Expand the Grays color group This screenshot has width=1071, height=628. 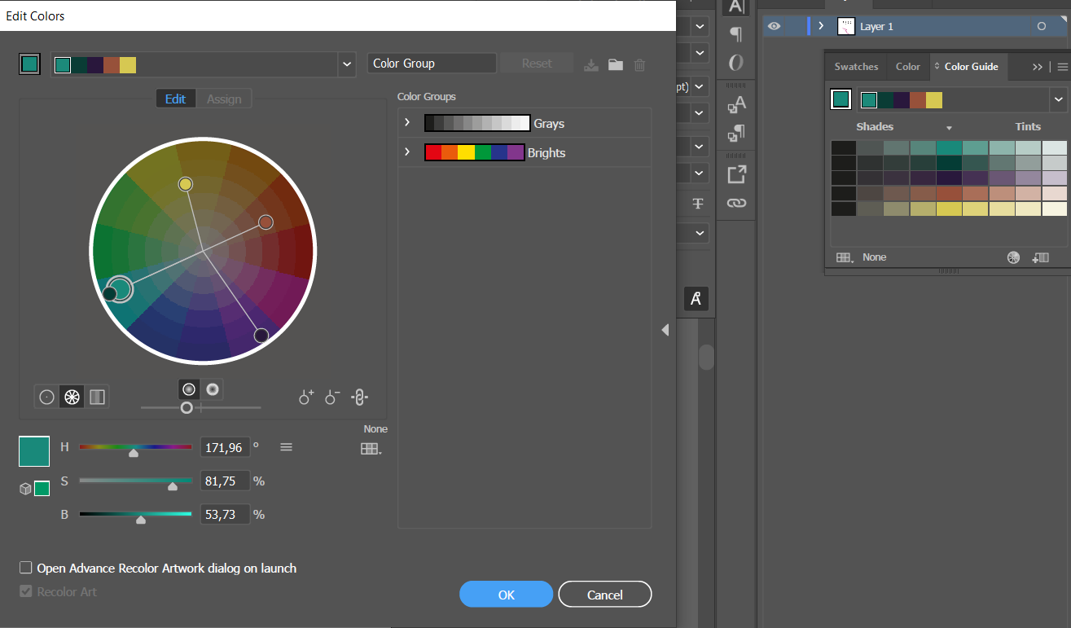click(406, 123)
